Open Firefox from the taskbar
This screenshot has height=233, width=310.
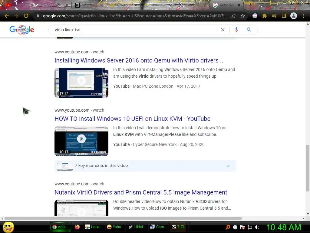(x=77, y=227)
